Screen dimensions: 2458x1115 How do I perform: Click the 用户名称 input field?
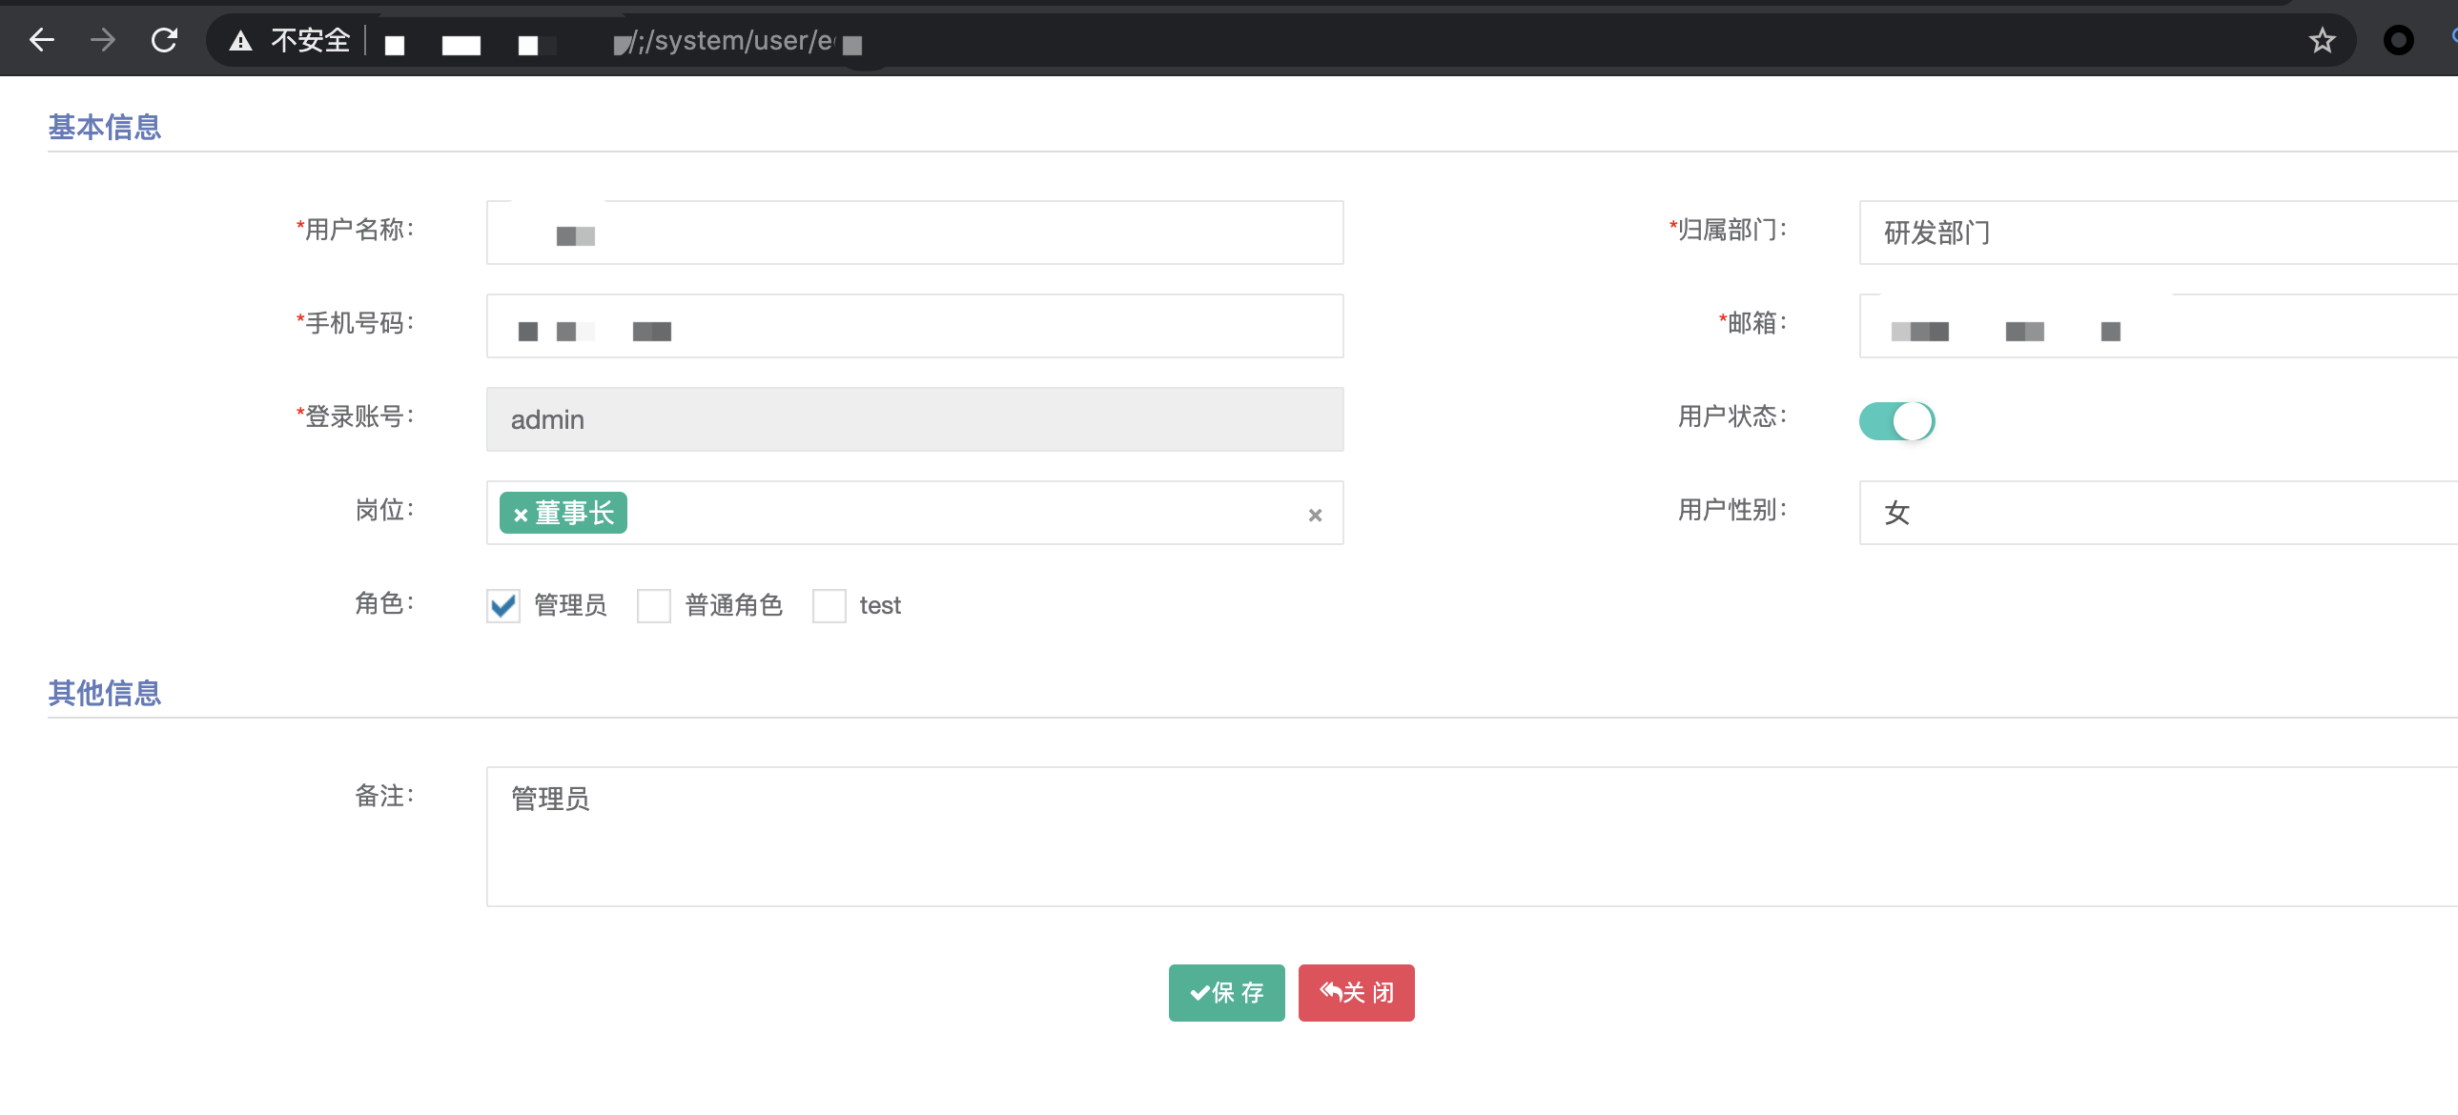(914, 233)
